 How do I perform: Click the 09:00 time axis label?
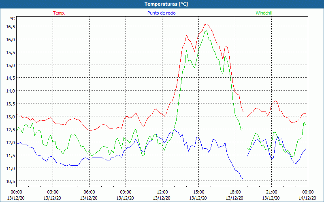pyautogui.click(x=126, y=192)
